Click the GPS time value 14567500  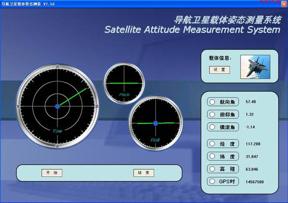pos(254,182)
